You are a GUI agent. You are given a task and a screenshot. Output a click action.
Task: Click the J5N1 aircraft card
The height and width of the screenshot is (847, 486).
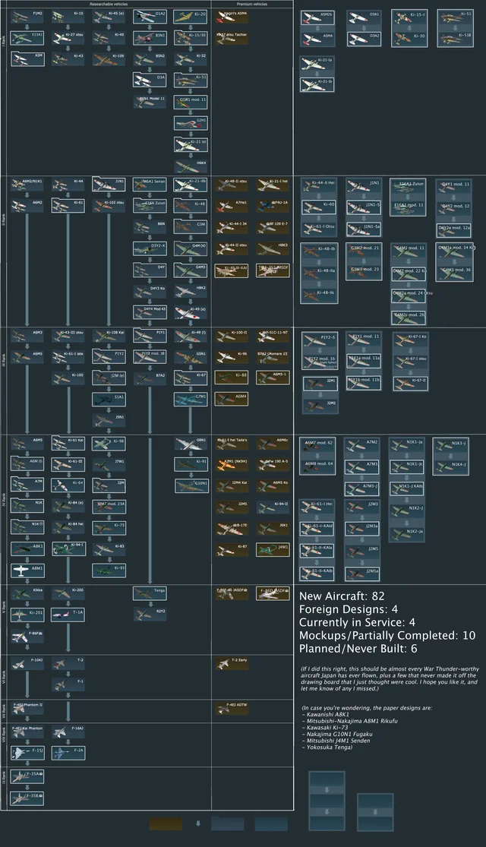[x=109, y=420]
